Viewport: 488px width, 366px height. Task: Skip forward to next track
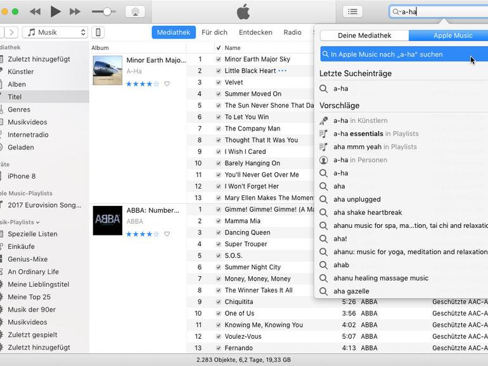pyautogui.click(x=75, y=12)
